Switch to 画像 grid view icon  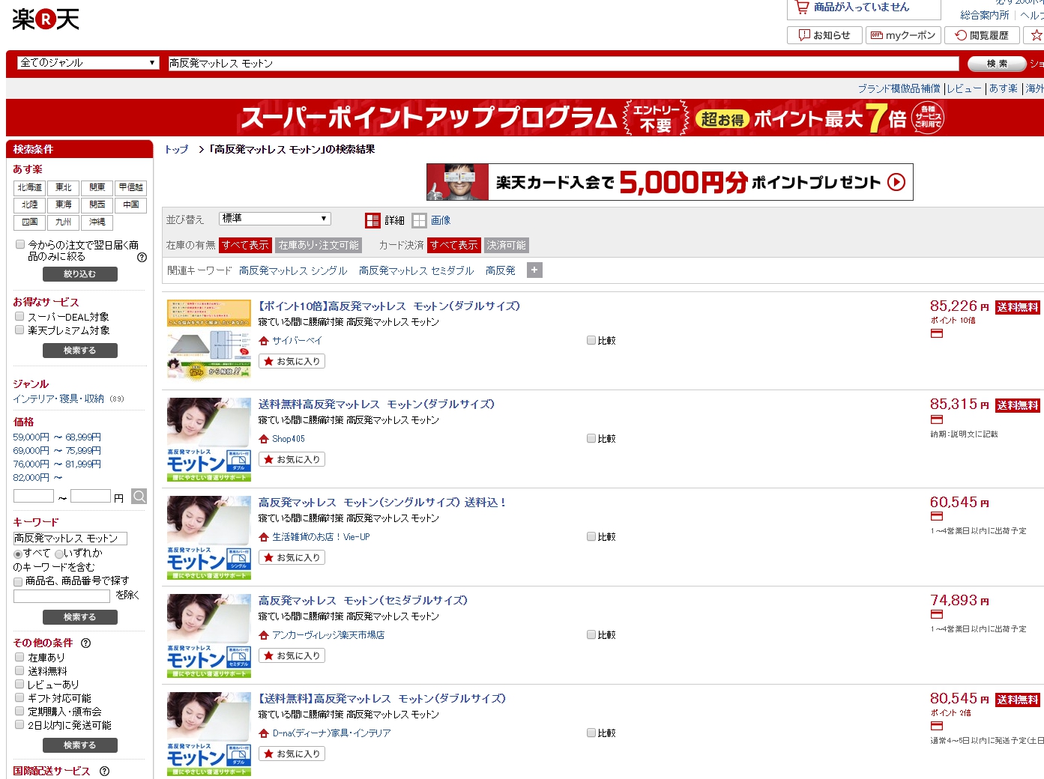point(419,220)
